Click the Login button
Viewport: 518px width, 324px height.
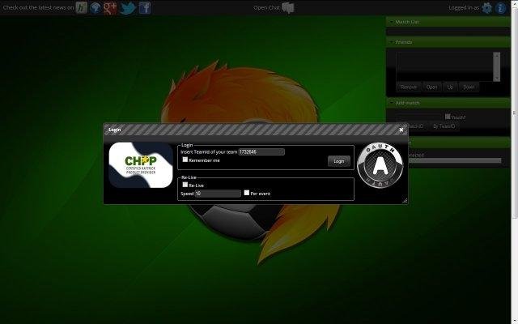(x=339, y=161)
